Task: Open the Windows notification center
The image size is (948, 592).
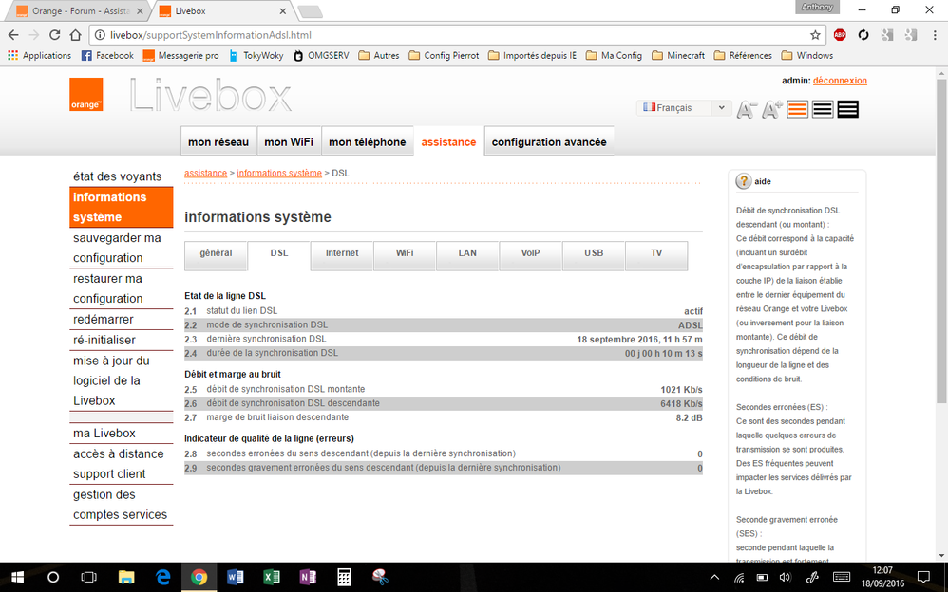Action: click(923, 578)
